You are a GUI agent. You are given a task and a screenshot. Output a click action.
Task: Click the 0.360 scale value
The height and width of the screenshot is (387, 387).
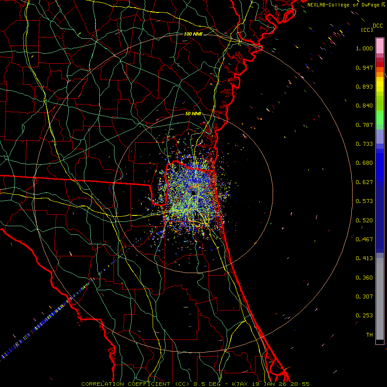tap(364, 278)
